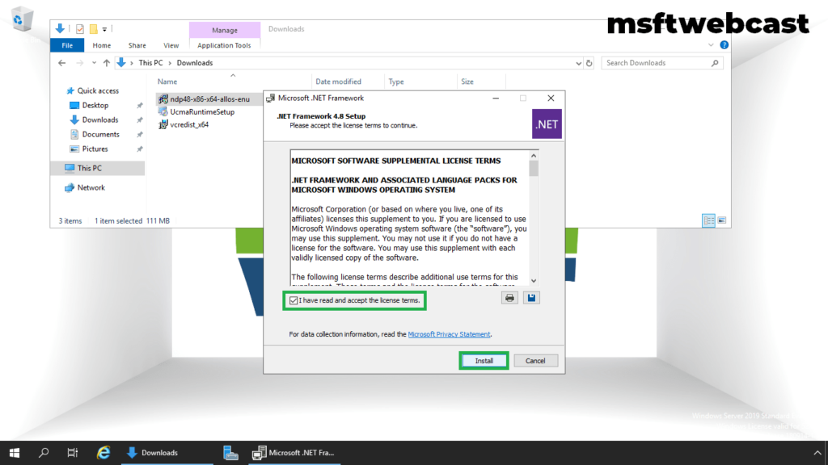Open the View ribbon tab
The height and width of the screenshot is (465, 828).
[x=171, y=45]
